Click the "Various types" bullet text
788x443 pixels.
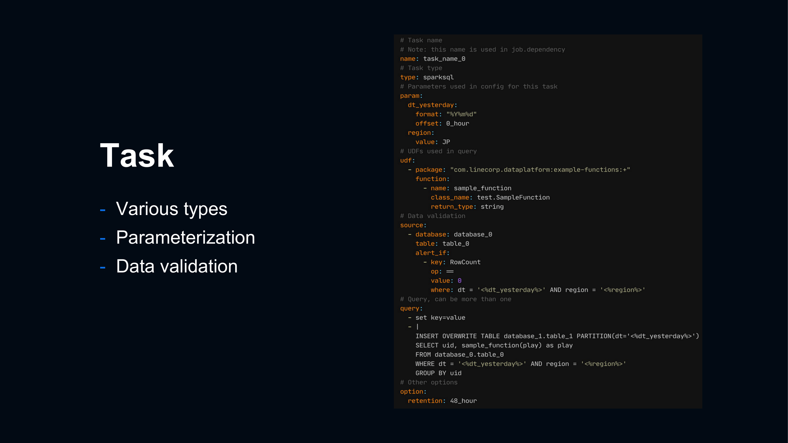click(x=171, y=209)
